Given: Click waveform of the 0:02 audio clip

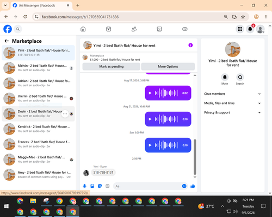Looking at the screenshot, I should click(x=166, y=93).
